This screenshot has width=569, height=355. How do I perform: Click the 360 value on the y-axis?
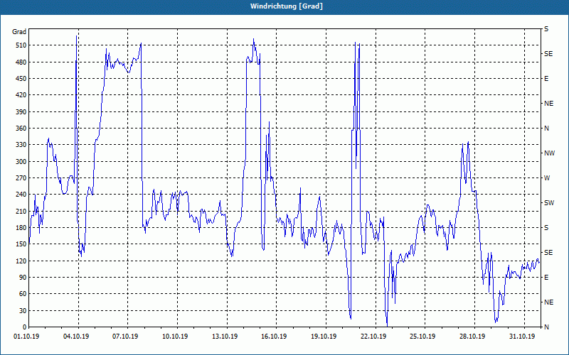click(x=21, y=129)
